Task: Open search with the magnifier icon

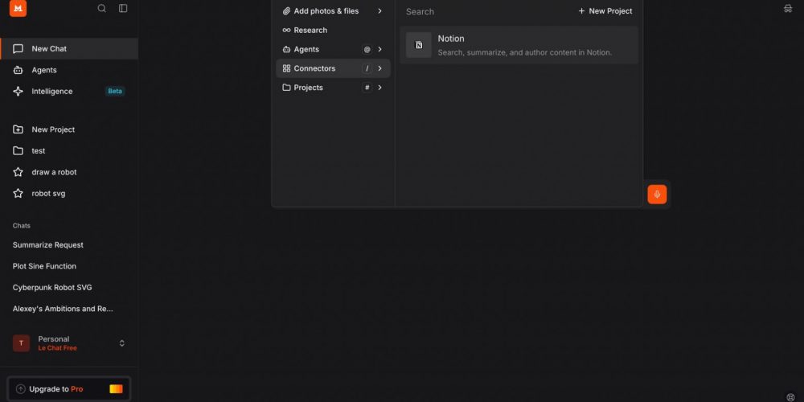Action: click(101, 9)
